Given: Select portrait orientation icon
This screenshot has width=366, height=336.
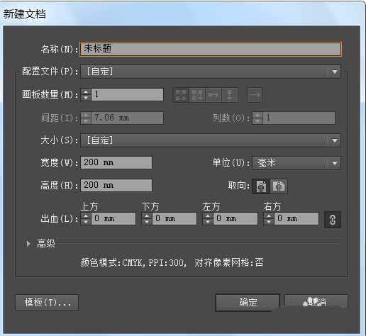Looking at the screenshot, I should (x=261, y=186).
